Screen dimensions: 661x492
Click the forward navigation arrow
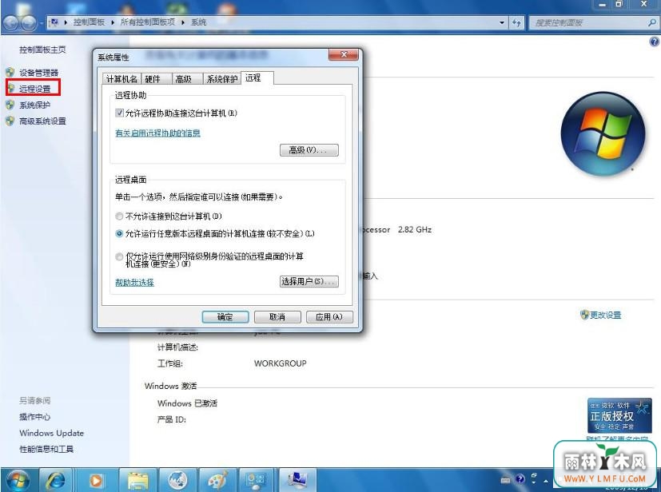pos(29,22)
